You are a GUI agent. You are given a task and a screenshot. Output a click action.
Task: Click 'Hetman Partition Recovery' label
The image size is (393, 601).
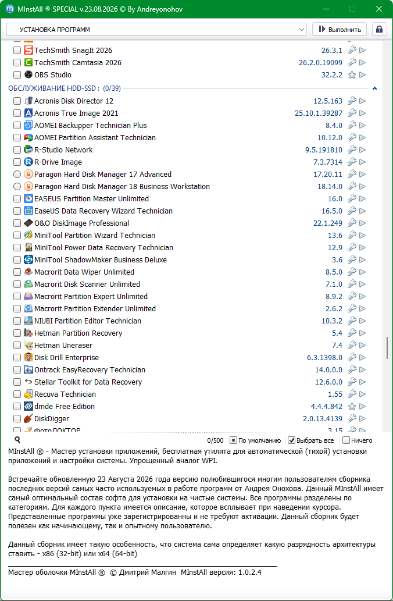point(78,333)
